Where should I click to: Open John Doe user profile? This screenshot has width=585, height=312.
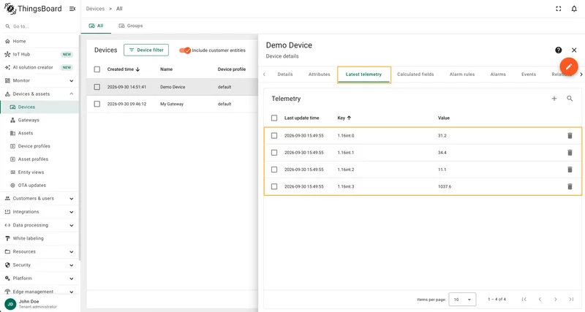[x=39, y=303]
